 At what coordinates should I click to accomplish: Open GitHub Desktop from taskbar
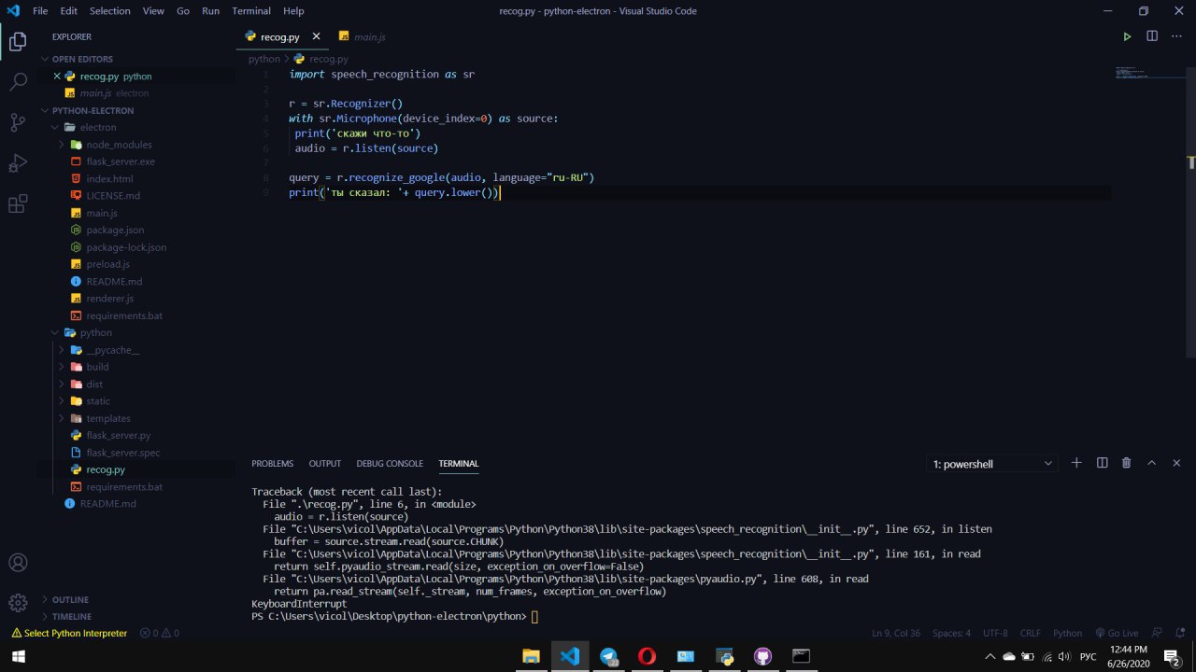pos(762,656)
